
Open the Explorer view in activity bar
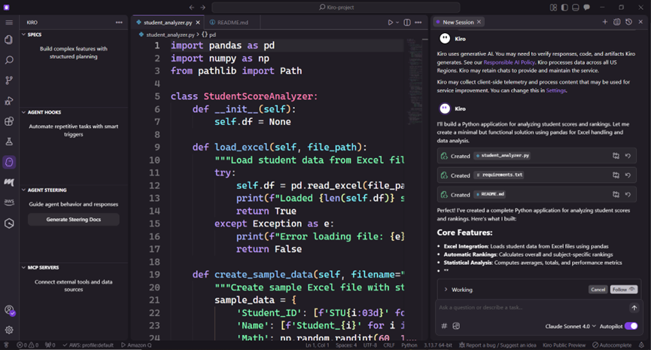tap(9, 39)
